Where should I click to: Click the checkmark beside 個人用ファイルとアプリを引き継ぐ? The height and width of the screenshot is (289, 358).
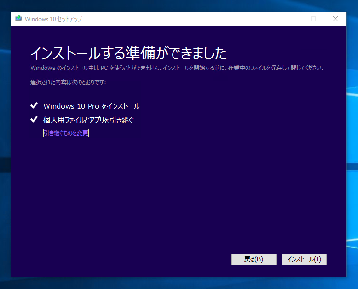[34, 119]
